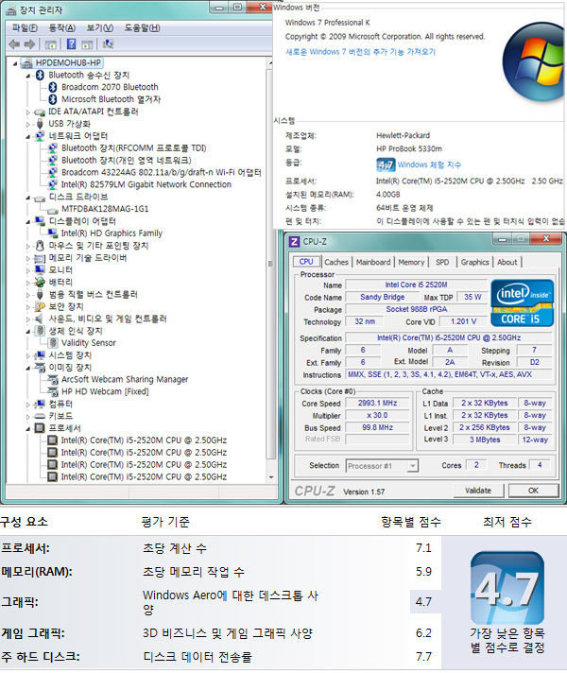Click the Device Manager title bar icon
The width and height of the screenshot is (567, 673).
click(11, 9)
